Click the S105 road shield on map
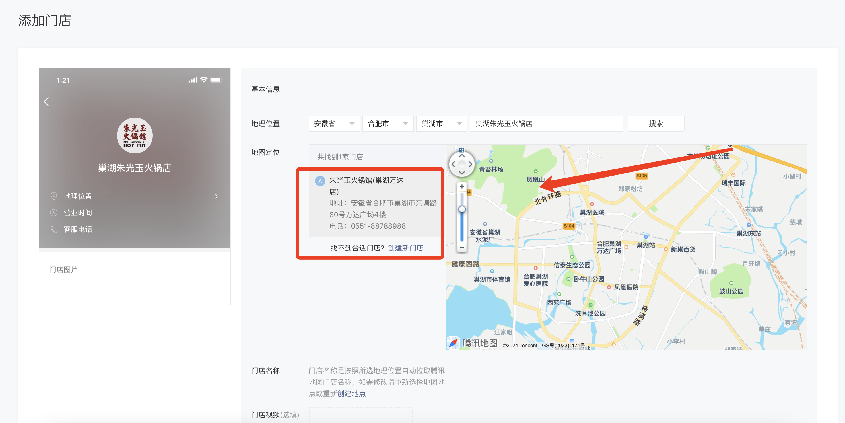The image size is (845, 423). pyautogui.click(x=642, y=176)
